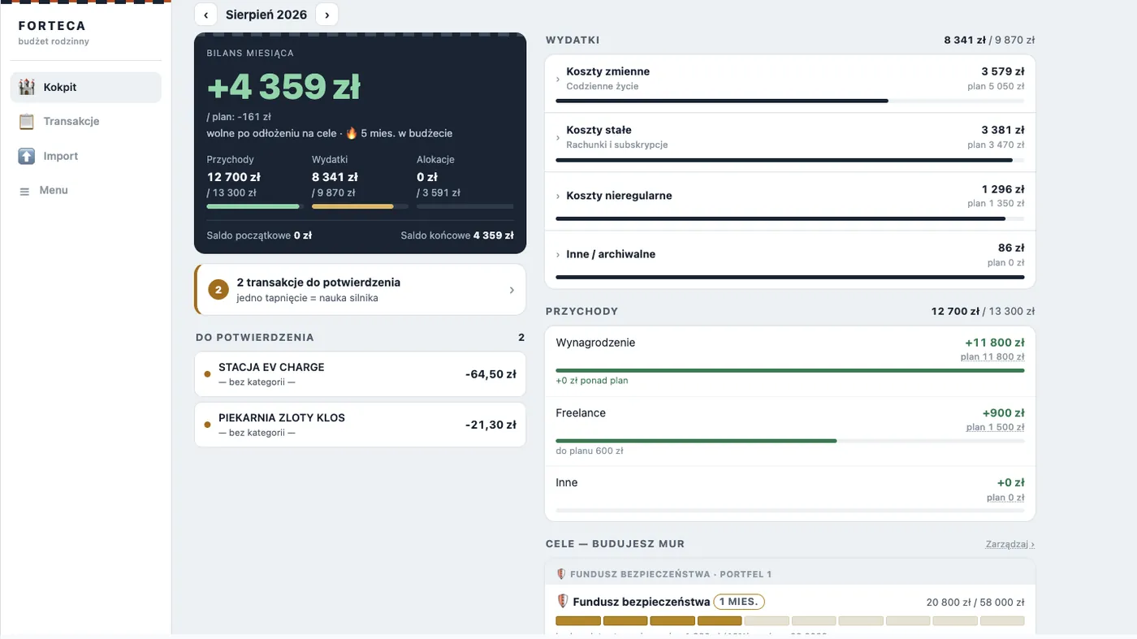The height and width of the screenshot is (639, 1137).
Task: Click the fire streak icon in balance card
Action: 352,133
